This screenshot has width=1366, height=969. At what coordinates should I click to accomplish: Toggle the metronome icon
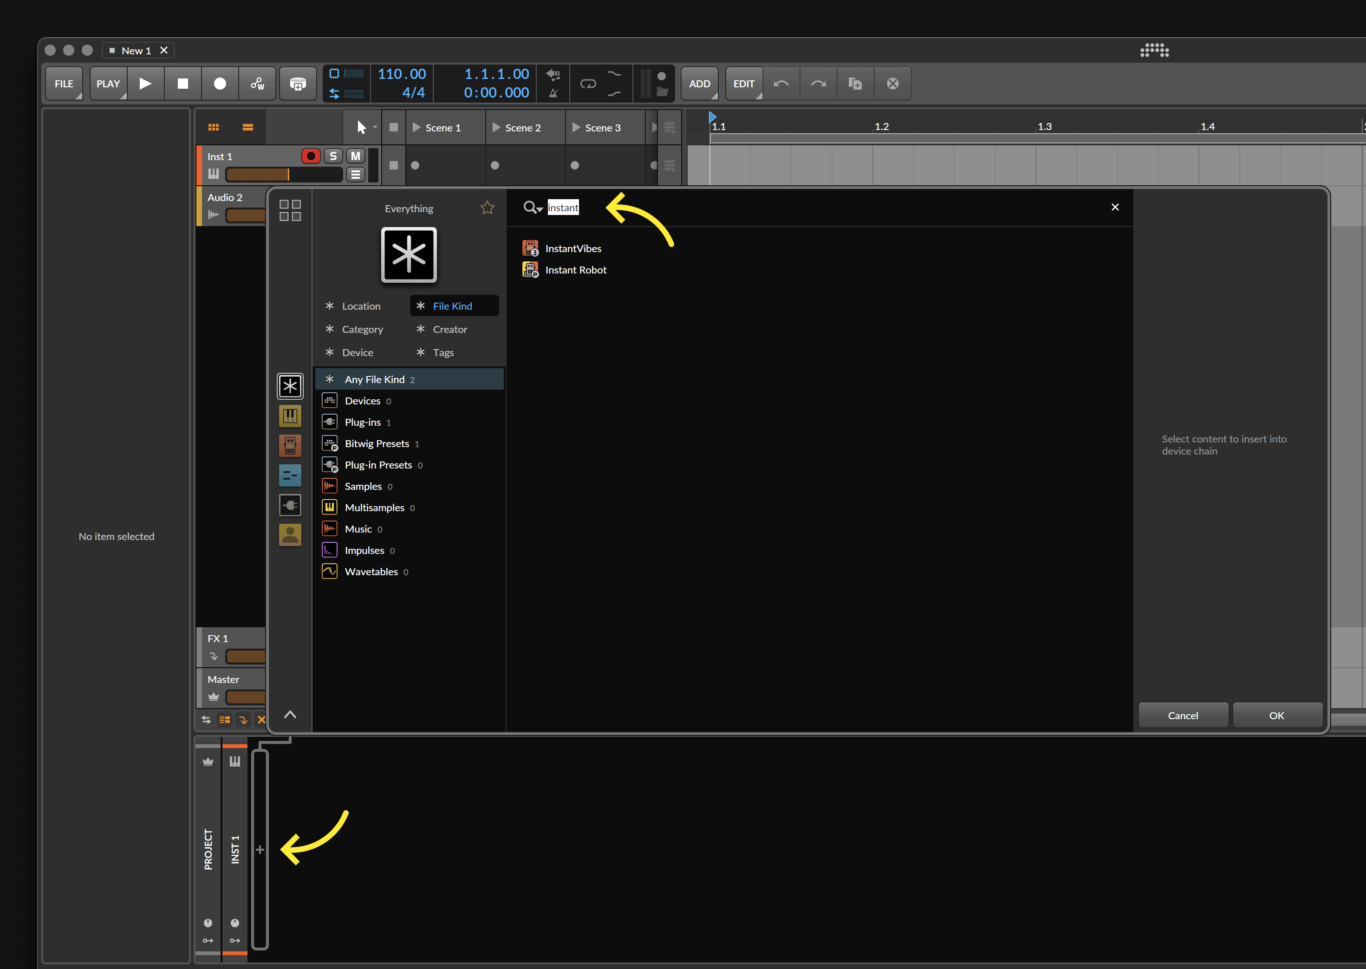click(553, 93)
